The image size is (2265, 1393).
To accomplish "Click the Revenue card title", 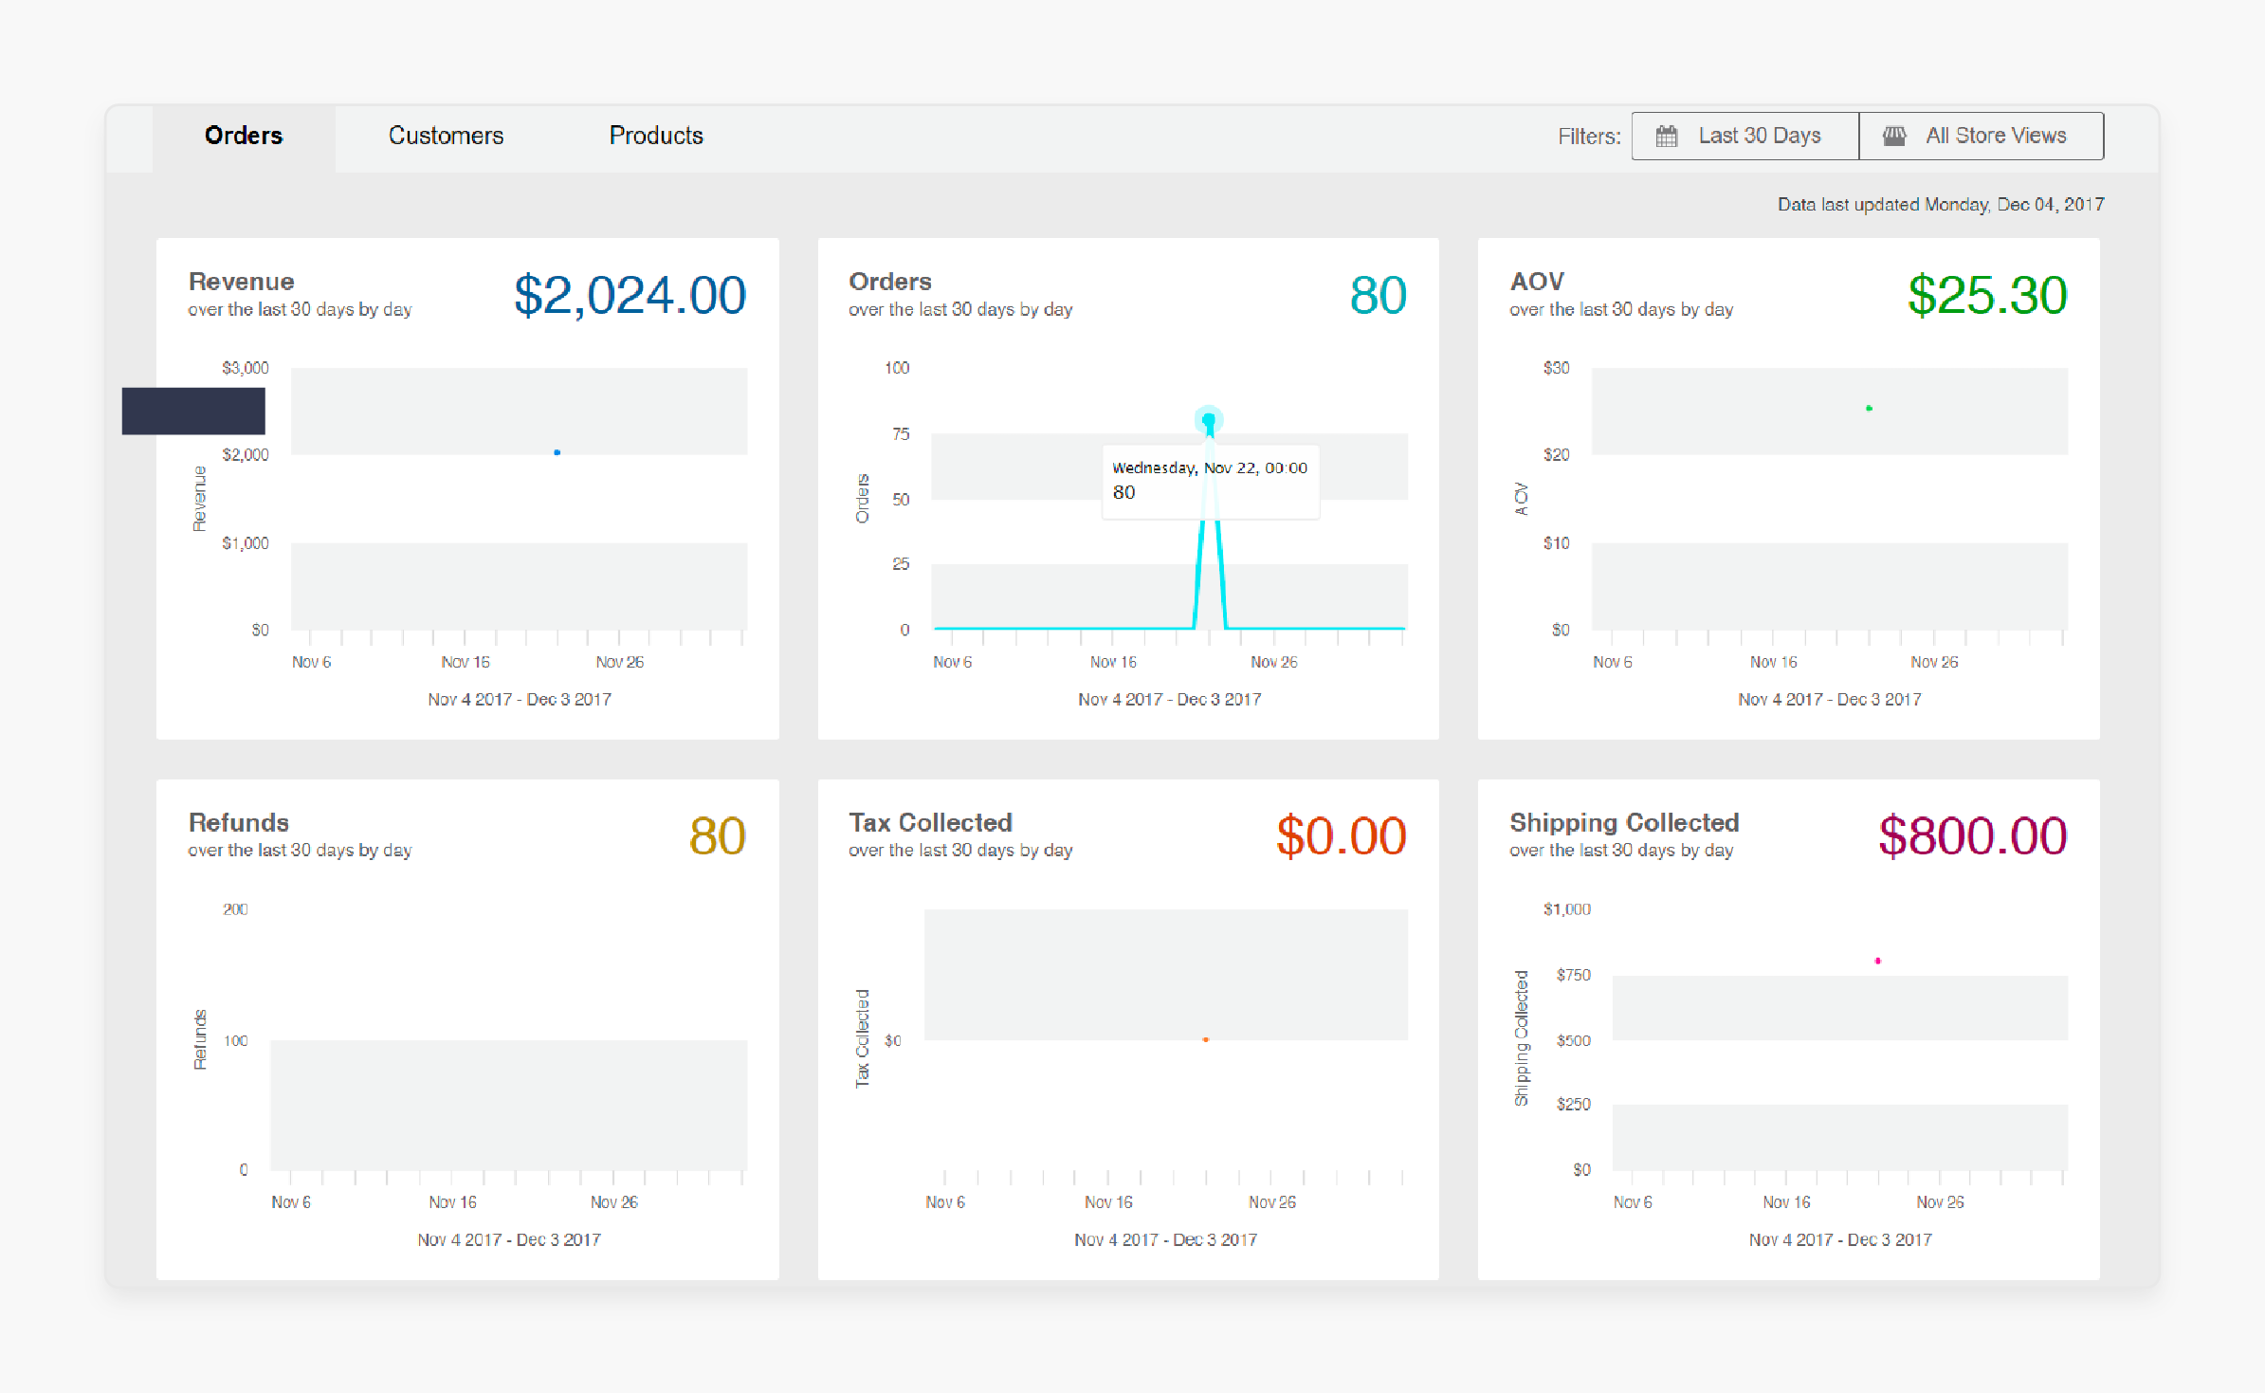I will (x=242, y=282).
